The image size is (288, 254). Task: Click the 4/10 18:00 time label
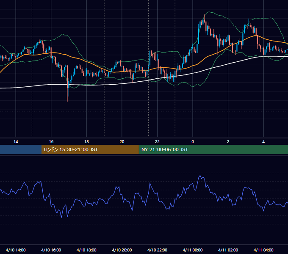coord(86,250)
